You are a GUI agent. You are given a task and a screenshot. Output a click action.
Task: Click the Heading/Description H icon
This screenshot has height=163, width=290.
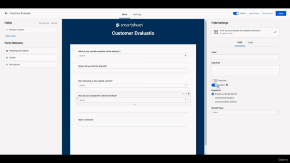(x=7, y=51)
